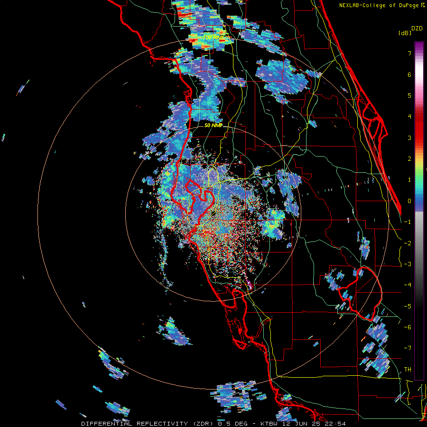This screenshot has height=427, width=427.
Task: Click the "NEXLAB-College of DuPage" credit text
Action: [379, 5]
